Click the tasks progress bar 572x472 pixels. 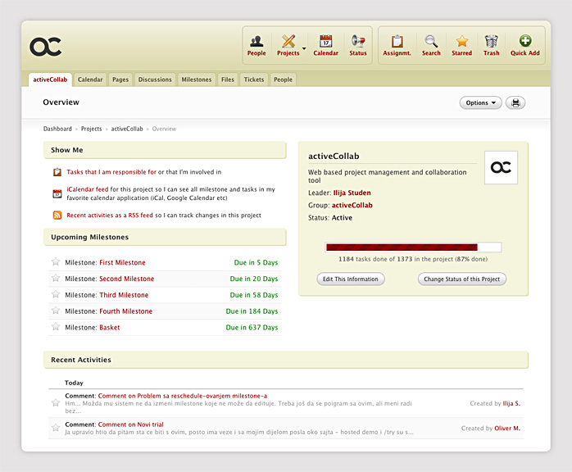[x=413, y=247]
